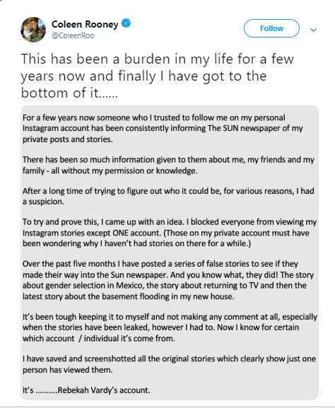Click the paragraph starting 'To try and prove this'
Screen dimensions: 335x408
coord(170,233)
